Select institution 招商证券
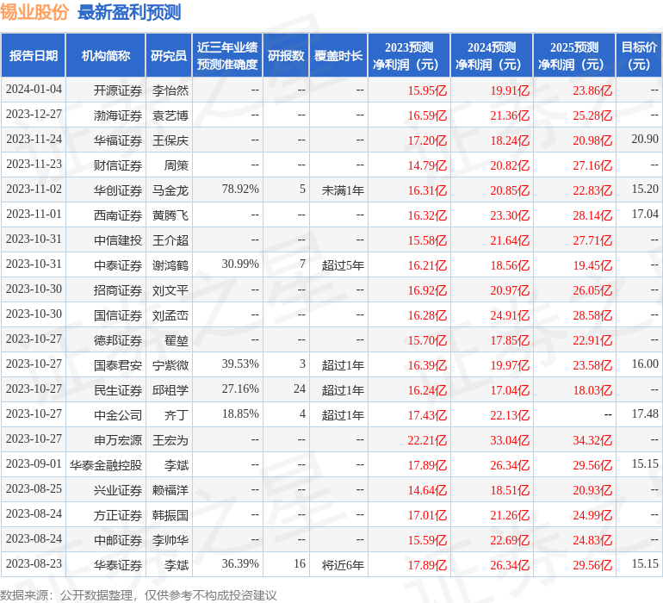The height and width of the screenshot is (603, 663). pos(118,290)
